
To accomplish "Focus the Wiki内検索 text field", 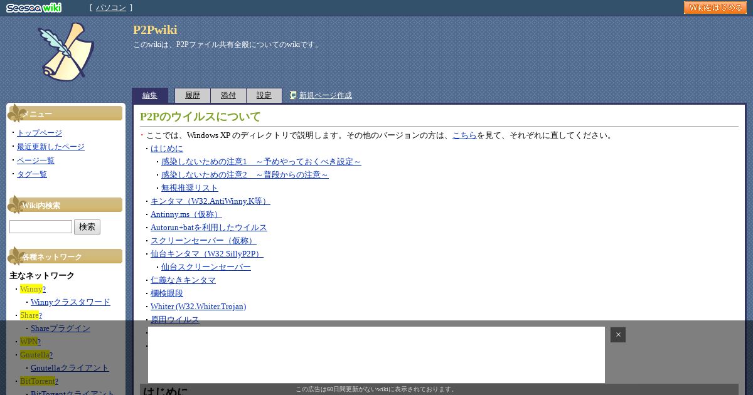I will tap(41, 227).
